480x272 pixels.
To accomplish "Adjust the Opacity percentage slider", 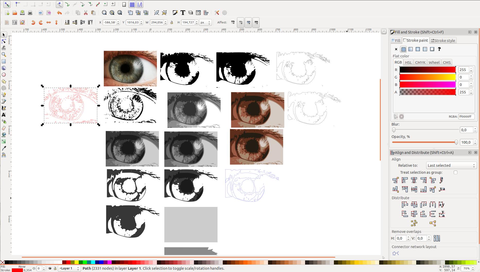I will pyautogui.click(x=425, y=142).
